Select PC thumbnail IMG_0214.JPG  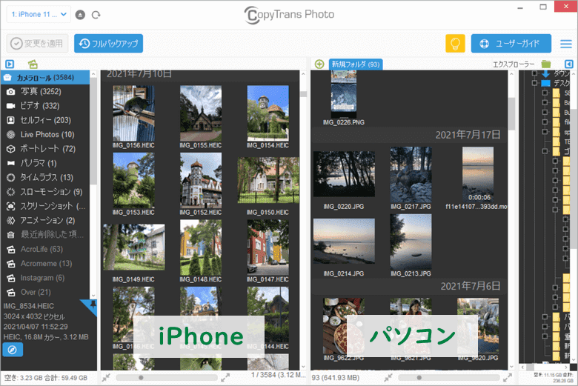pos(344,241)
